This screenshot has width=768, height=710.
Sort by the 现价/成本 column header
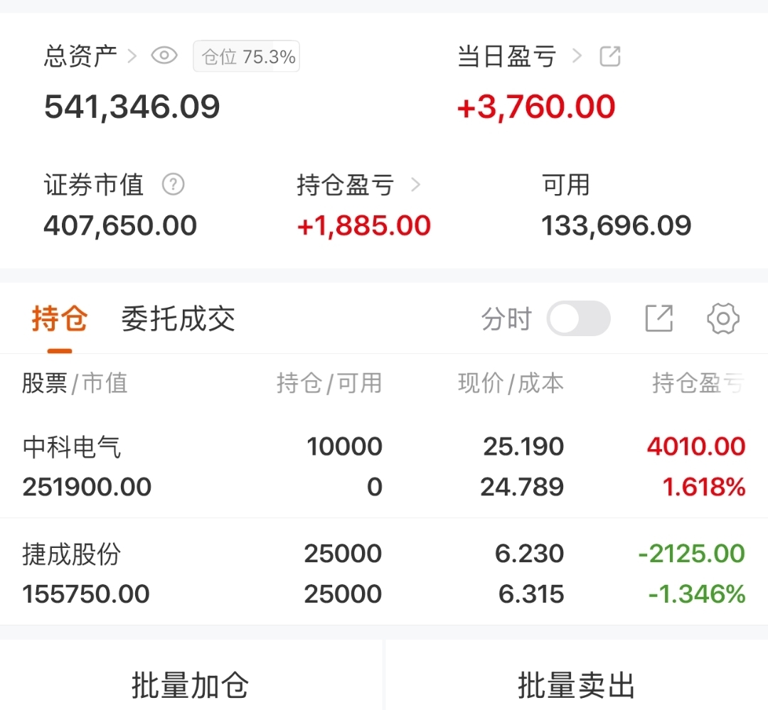511,384
